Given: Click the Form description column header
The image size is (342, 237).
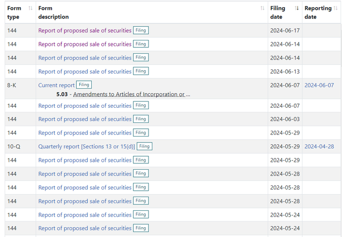Looking at the screenshot, I should pos(53,12).
